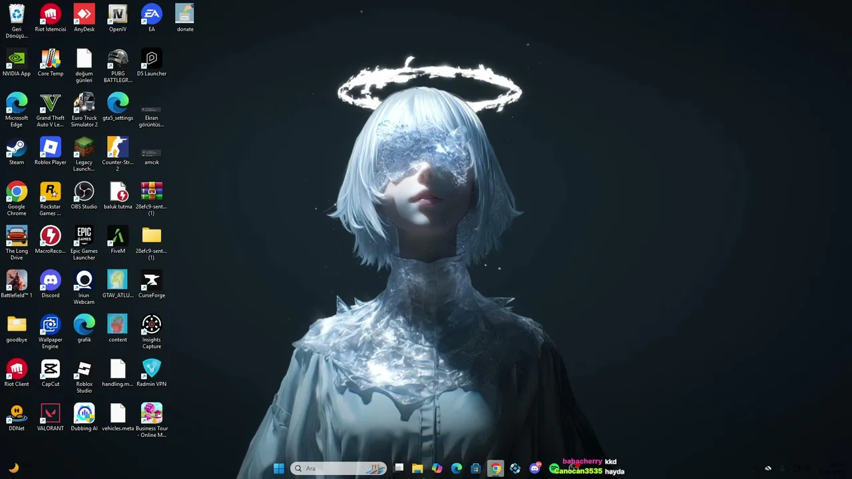Image resolution: width=852 pixels, height=479 pixels.
Task: Select the CapCut desktop shortcut
Action: pos(51,369)
